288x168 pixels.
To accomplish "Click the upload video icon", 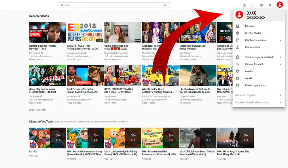I will (x=244, y=5).
